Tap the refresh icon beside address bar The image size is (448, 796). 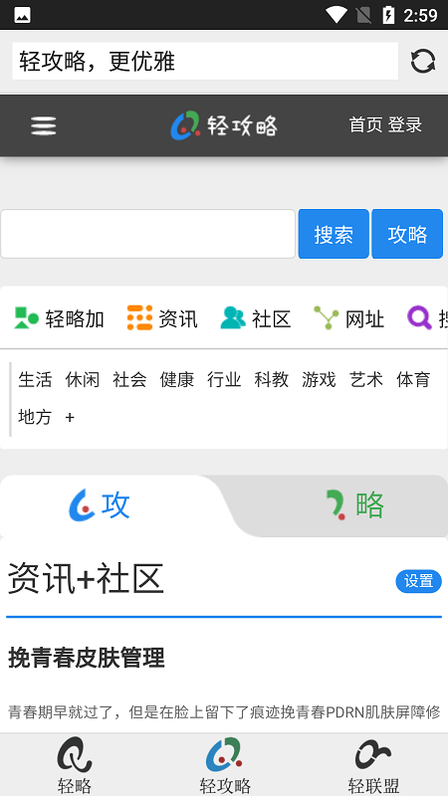tap(422, 62)
